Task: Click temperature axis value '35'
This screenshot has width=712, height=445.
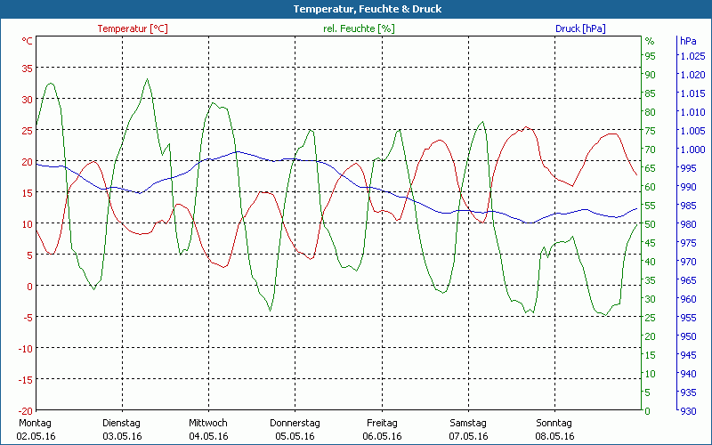Action: coord(28,69)
